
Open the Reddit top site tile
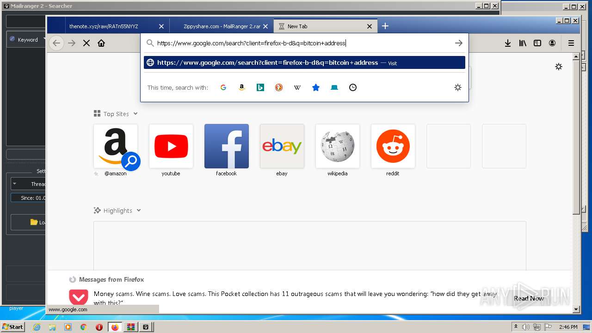coord(393,146)
